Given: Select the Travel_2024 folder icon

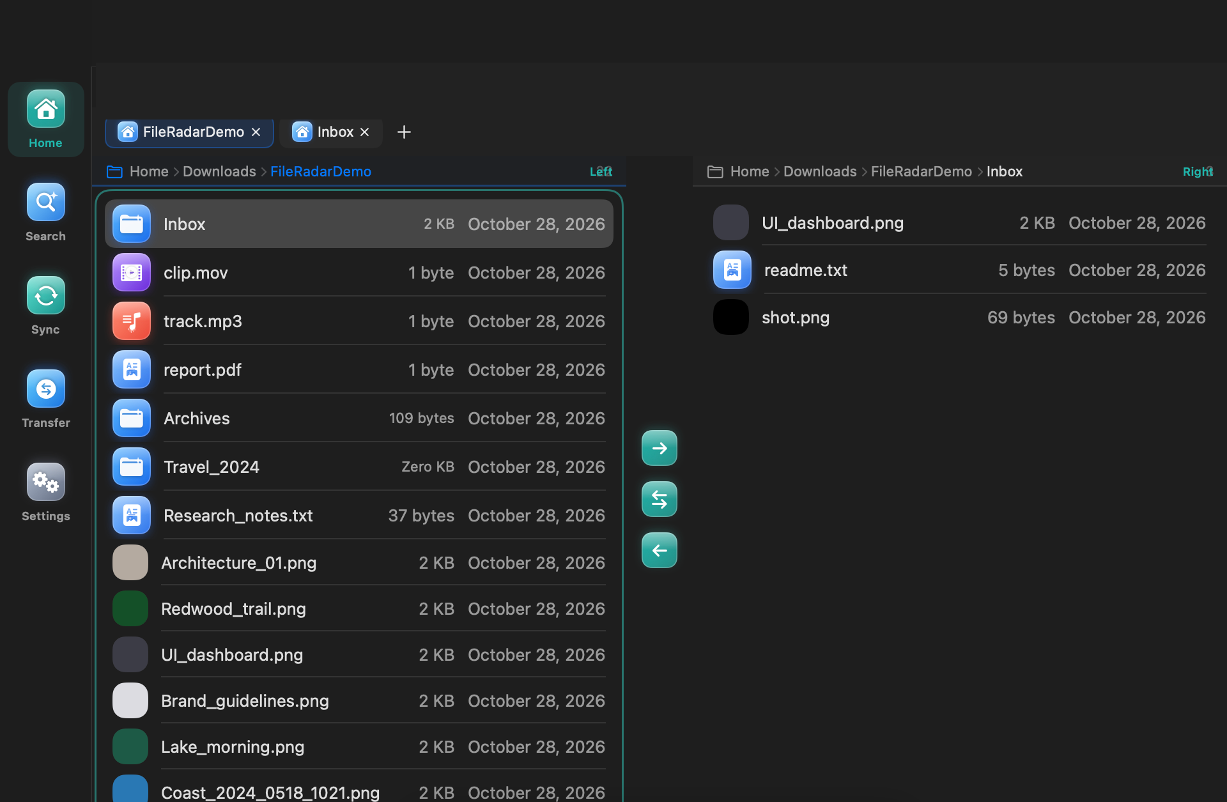Looking at the screenshot, I should pyautogui.click(x=132, y=467).
